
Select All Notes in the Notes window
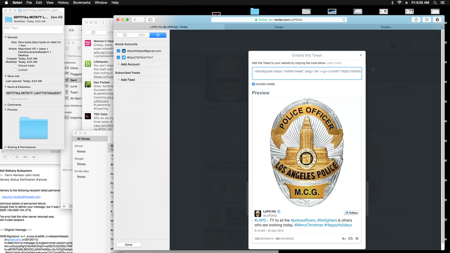pos(89,139)
